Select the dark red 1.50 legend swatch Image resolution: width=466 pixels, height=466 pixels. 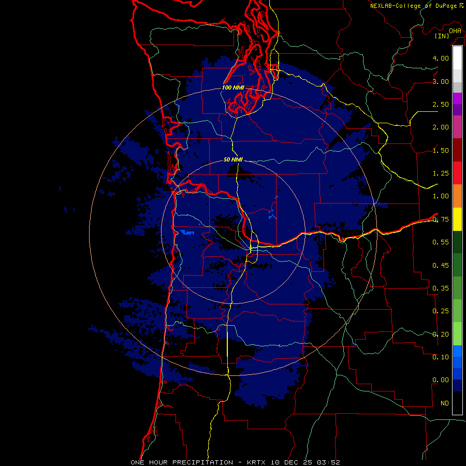click(457, 150)
